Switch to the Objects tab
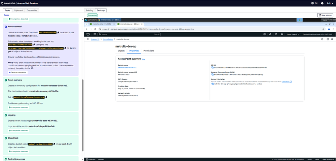Screen dimensions: 336x161 coord(121,51)
